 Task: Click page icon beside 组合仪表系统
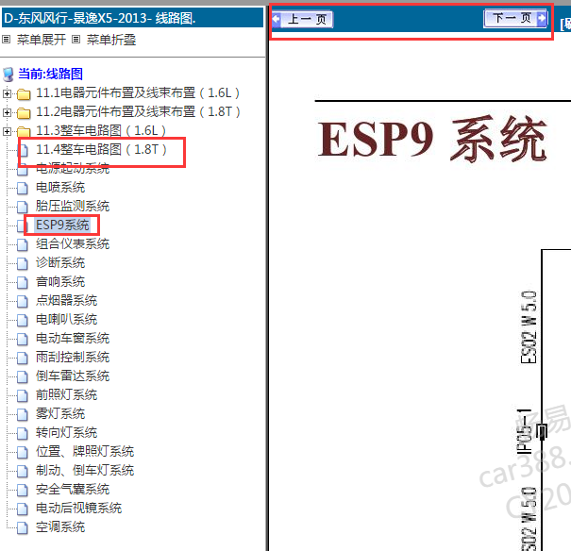pos(23,244)
